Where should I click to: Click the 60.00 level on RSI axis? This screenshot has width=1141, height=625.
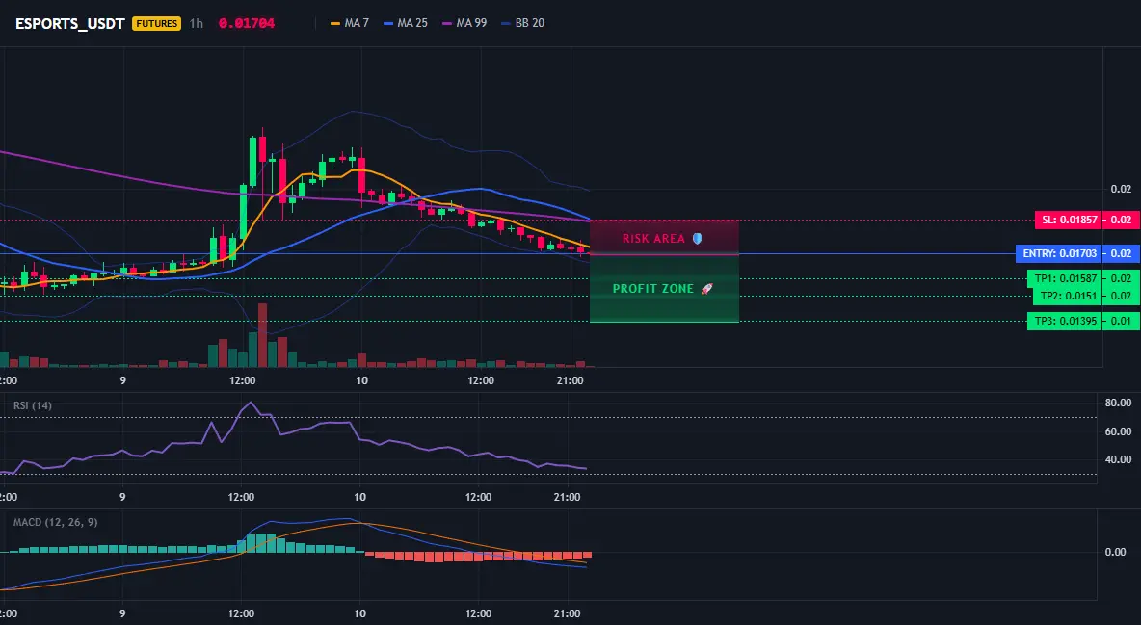[1118, 431]
